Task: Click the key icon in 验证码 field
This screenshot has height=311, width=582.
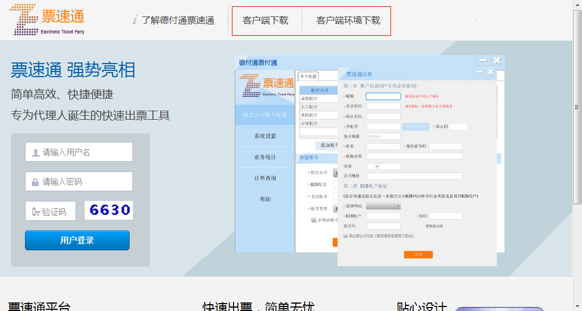Action: click(x=36, y=212)
